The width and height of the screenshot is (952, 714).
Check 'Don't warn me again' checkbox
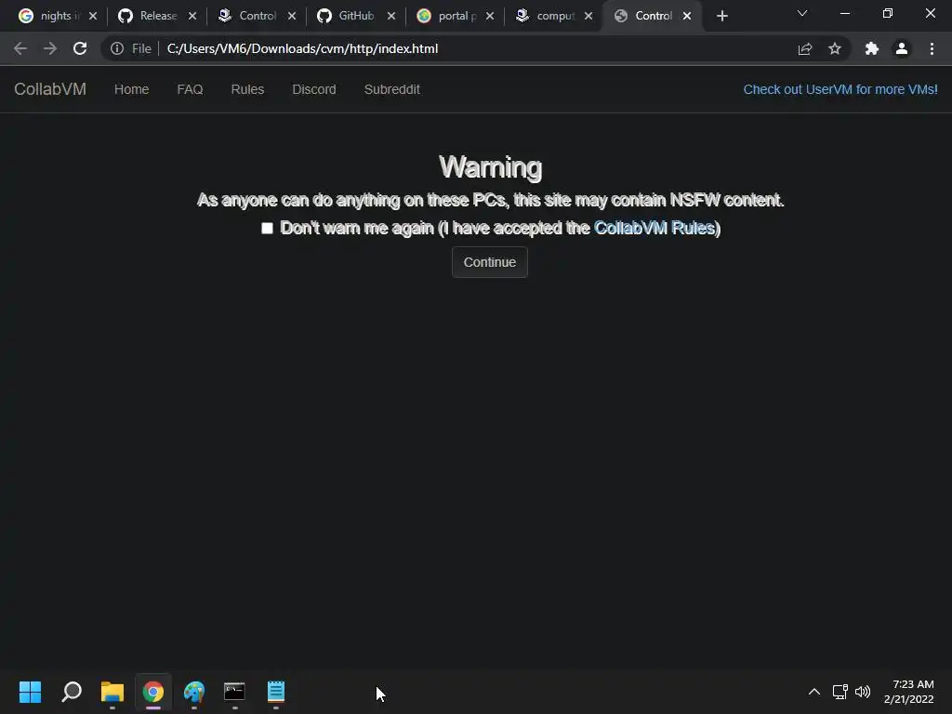[267, 229]
